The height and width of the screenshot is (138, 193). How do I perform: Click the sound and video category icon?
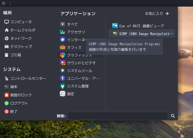63,63
